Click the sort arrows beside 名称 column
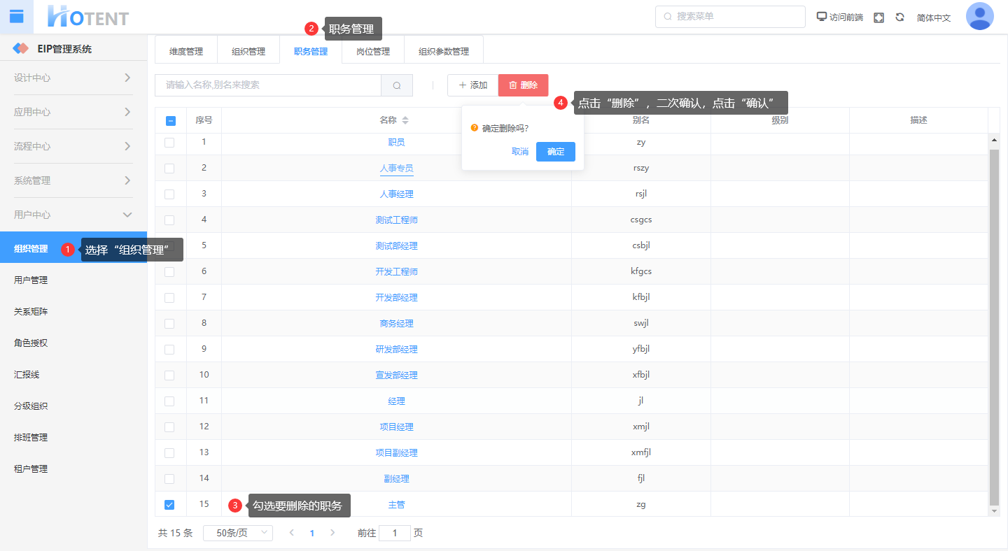This screenshot has height=551, width=1008. pos(405,120)
